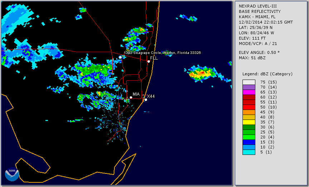Click the Legend: dBZ (Category) heading

coord(268,74)
